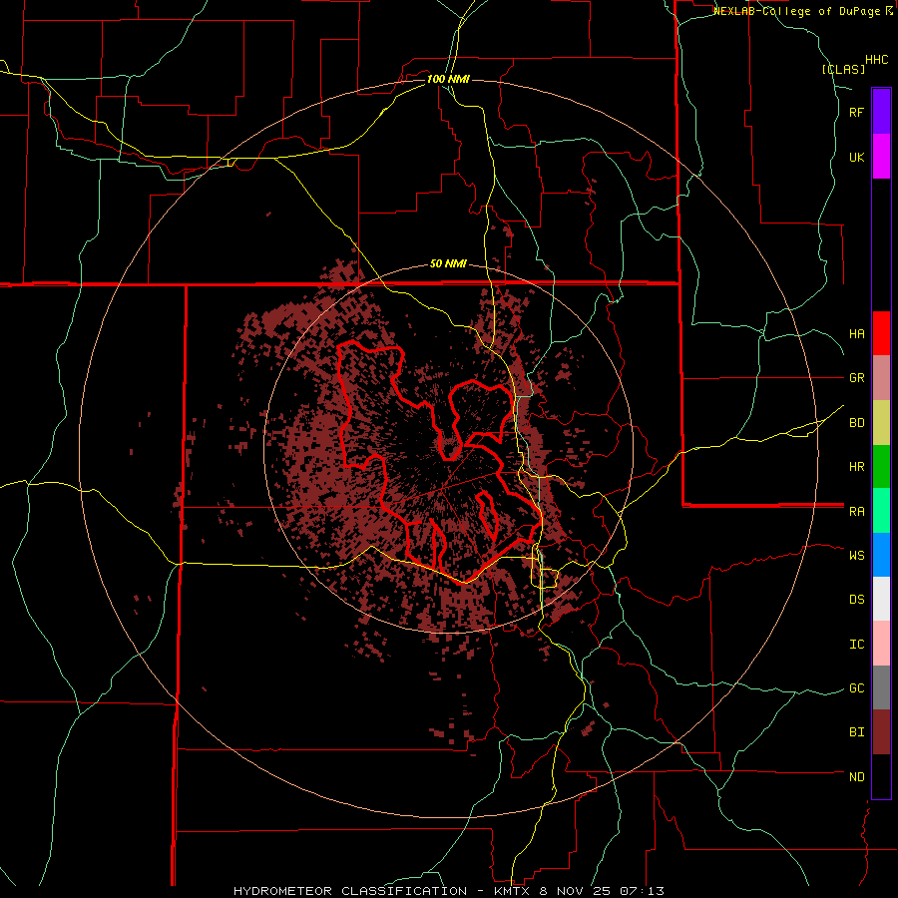Click the HYDROMETEOR CLASSIFICATION title text

tap(350, 891)
